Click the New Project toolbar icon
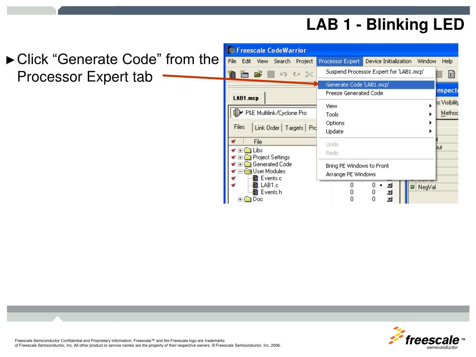476x357 pixels. tap(245, 74)
